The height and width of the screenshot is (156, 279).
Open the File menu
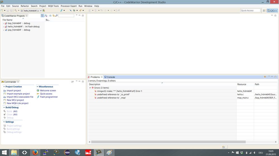pos(3,6)
